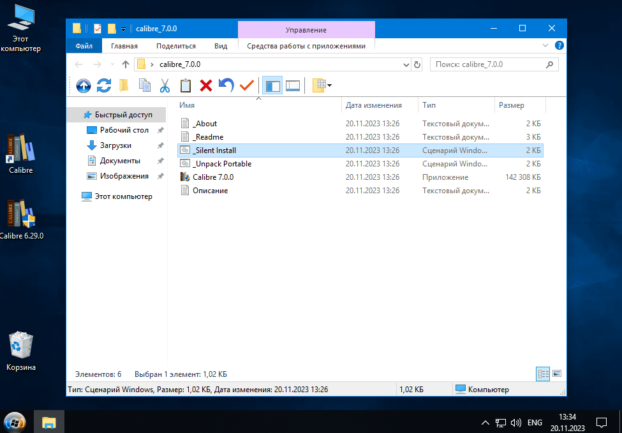Click the network tray icon

pos(500,422)
